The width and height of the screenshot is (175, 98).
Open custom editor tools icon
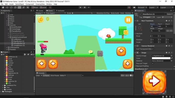pos(28,7)
